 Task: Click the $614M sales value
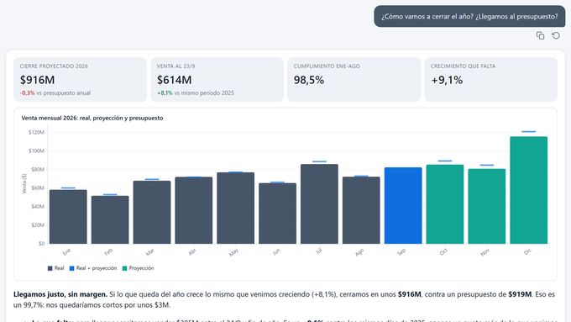pyautogui.click(x=174, y=80)
